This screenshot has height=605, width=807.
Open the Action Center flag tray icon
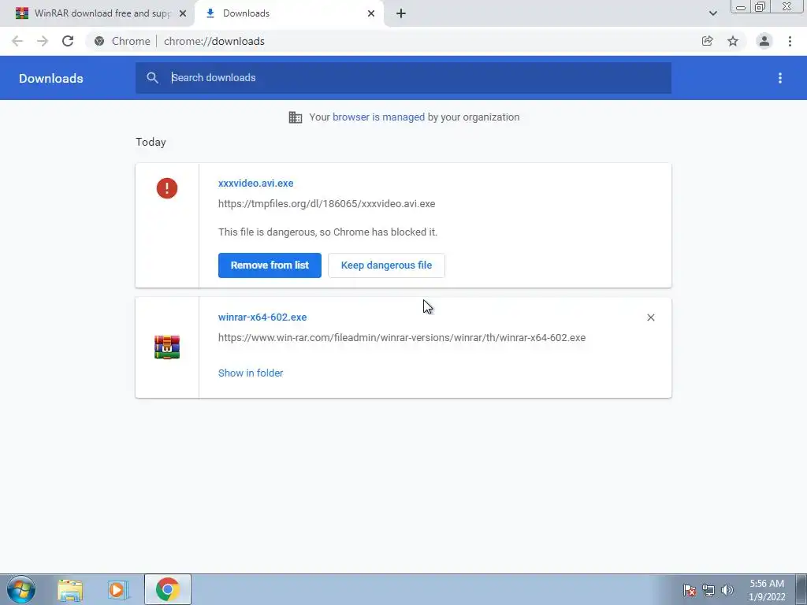point(690,590)
